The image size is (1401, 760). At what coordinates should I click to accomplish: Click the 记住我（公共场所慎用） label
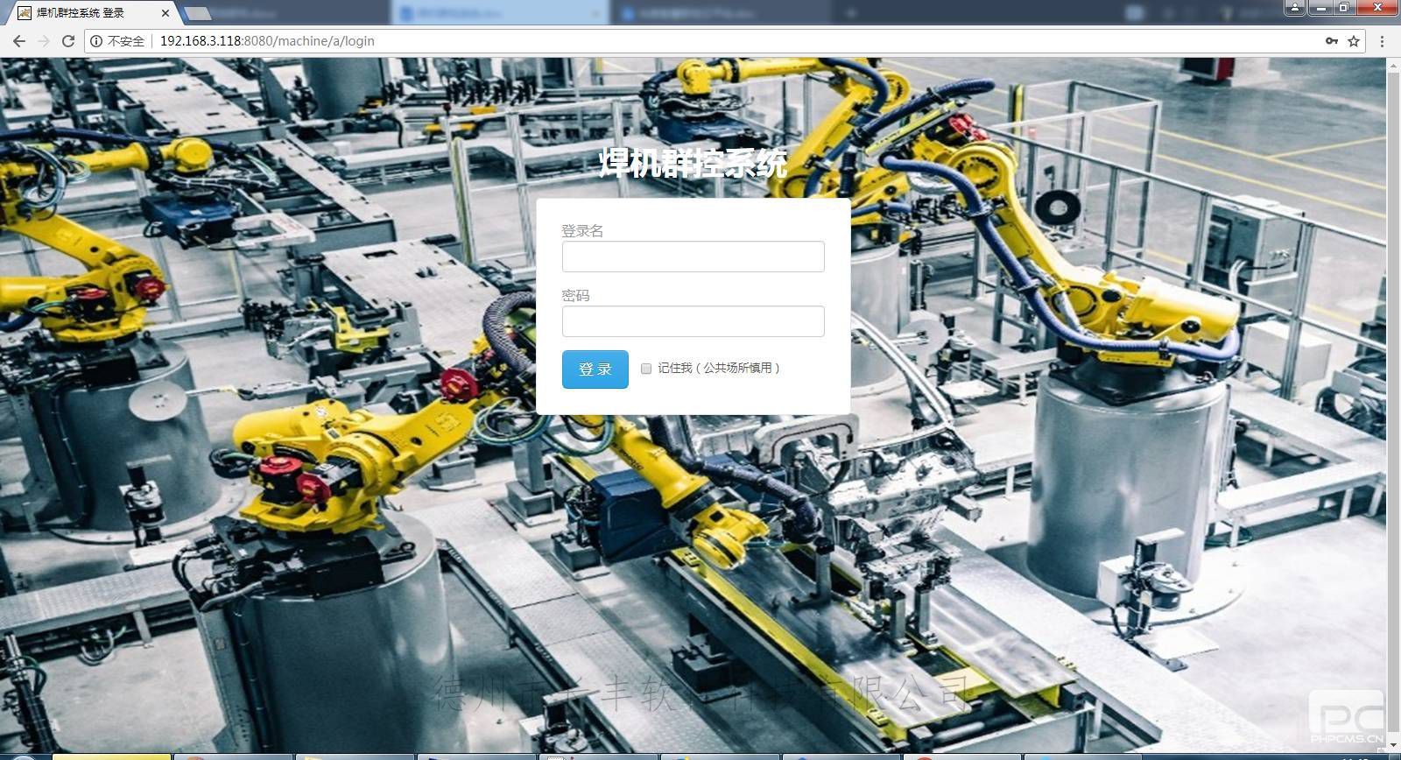[718, 369]
